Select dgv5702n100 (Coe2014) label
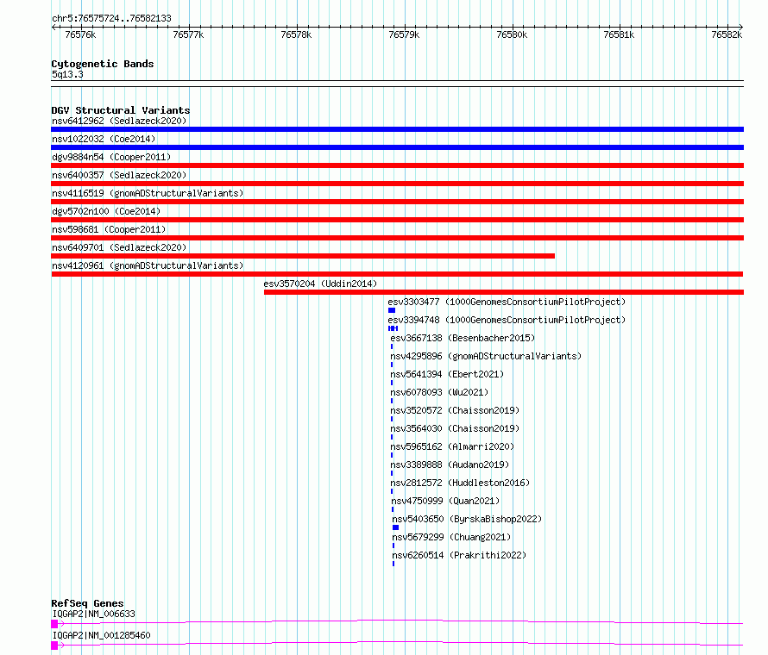This screenshot has height=655, width=768. (106, 211)
